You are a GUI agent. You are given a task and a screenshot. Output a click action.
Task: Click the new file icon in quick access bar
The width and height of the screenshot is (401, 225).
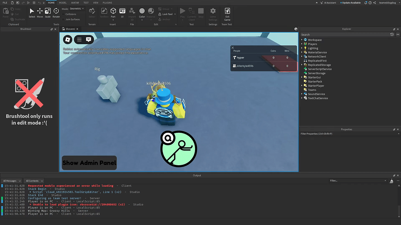(12, 3)
